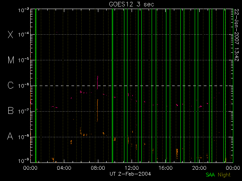Click the 08:00 time axis label
242x181 pixels.
click(x=98, y=168)
